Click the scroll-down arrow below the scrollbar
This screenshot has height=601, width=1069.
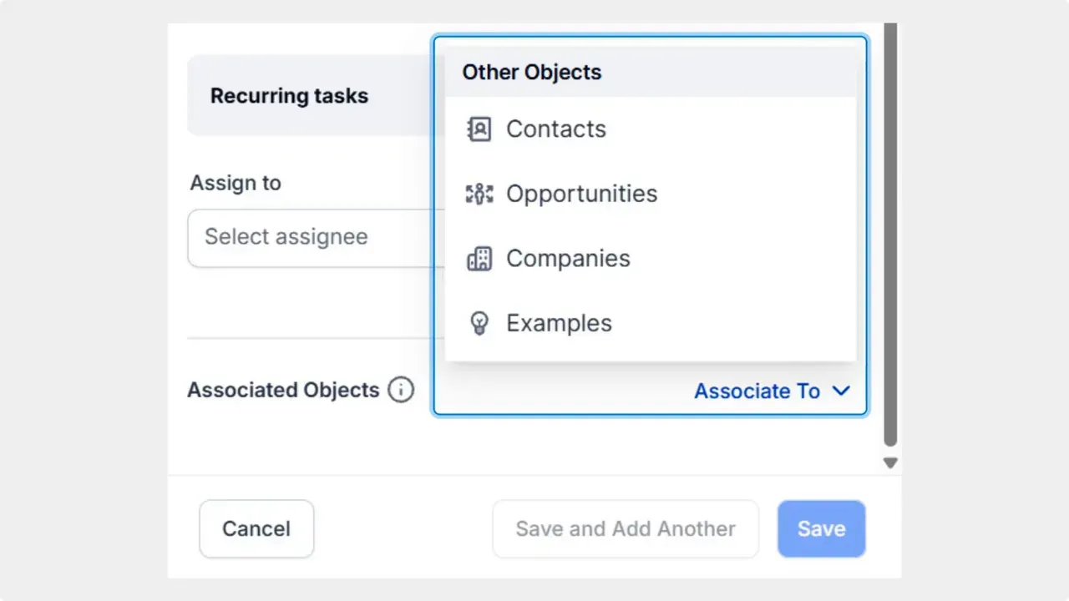(x=889, y=462)
